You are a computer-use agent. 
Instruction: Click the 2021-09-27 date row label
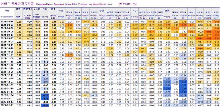[7, 38]
